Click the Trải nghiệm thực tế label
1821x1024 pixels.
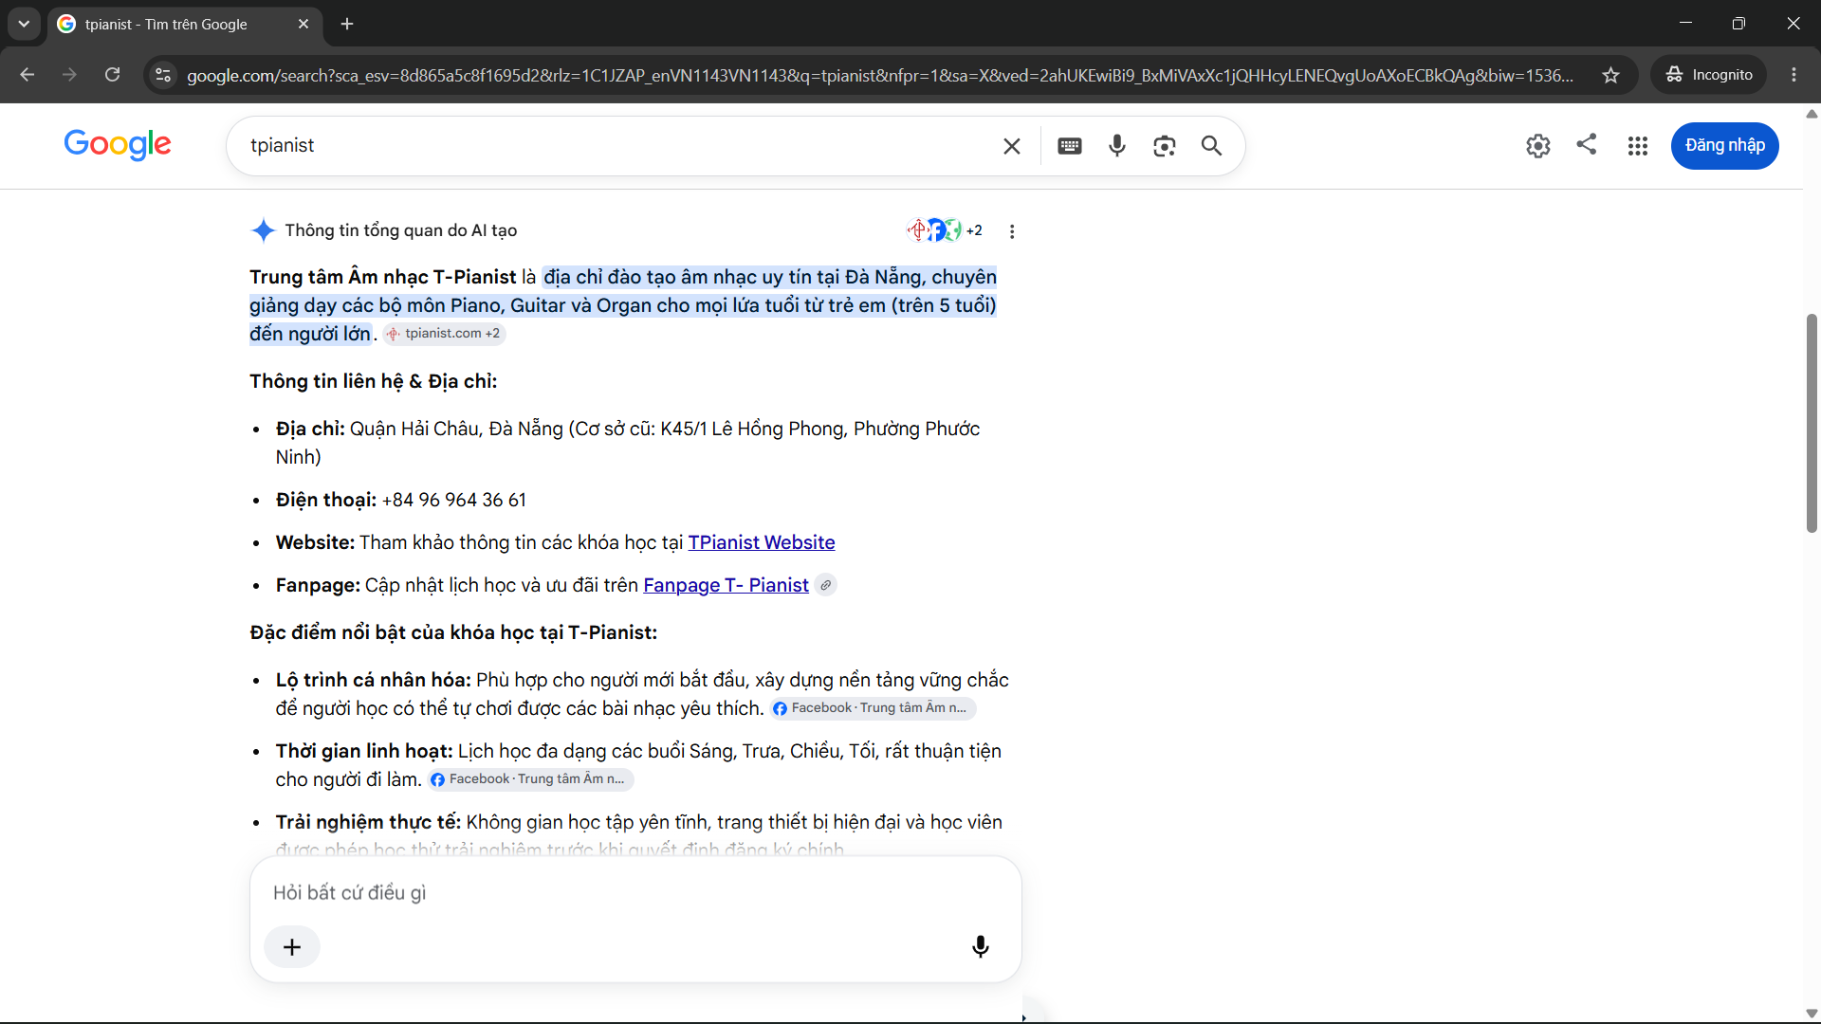coord(368,822)
